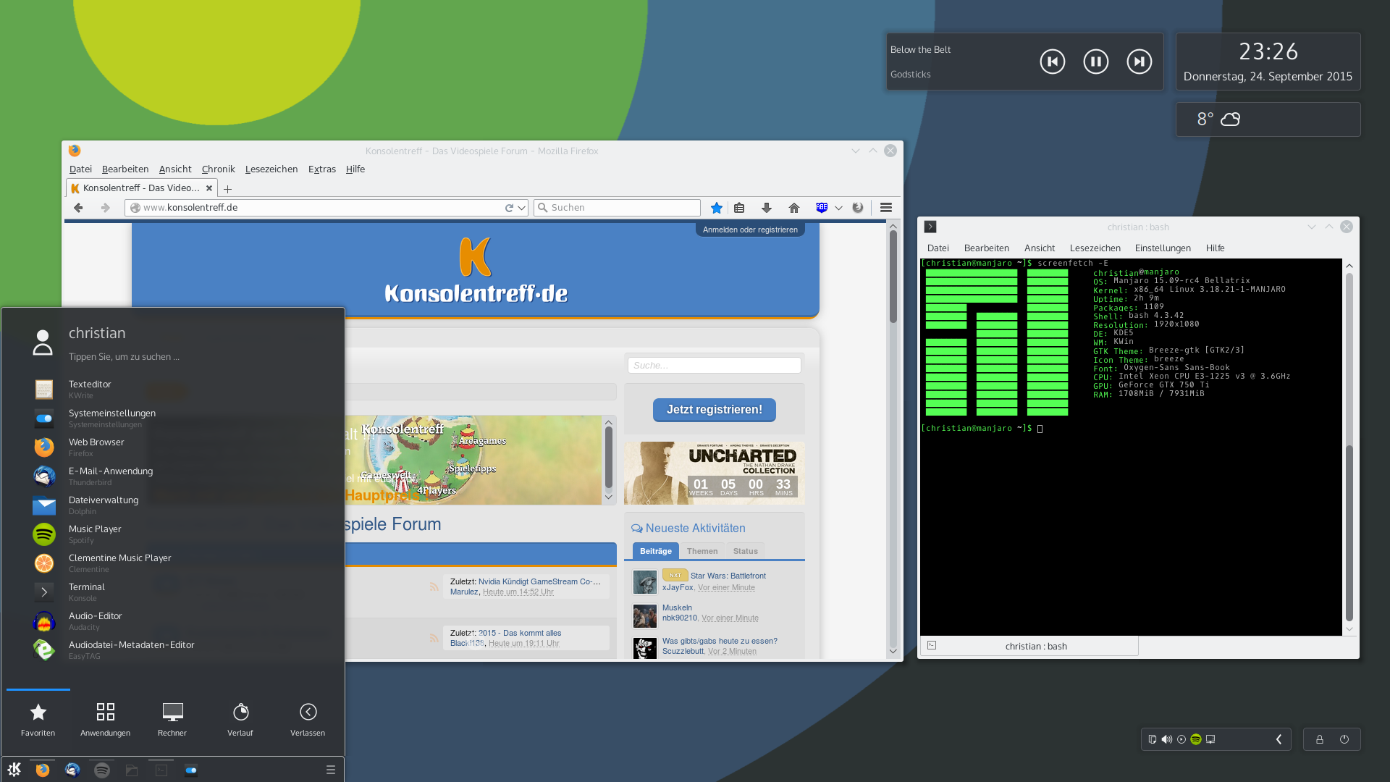The width and height of the screenshot is (1390, 782).
Task: Open the KDE application launcher
Action: [x=14, y=770]
